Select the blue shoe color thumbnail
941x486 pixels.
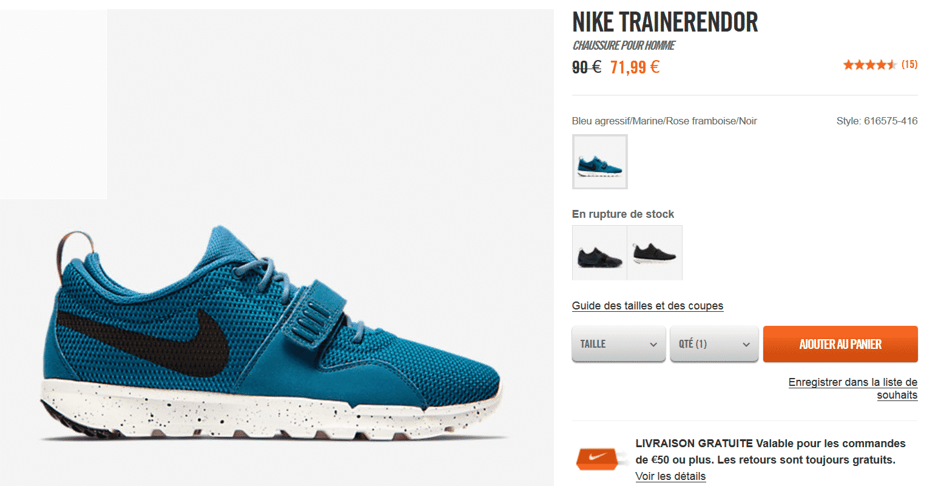pos(600,162)
